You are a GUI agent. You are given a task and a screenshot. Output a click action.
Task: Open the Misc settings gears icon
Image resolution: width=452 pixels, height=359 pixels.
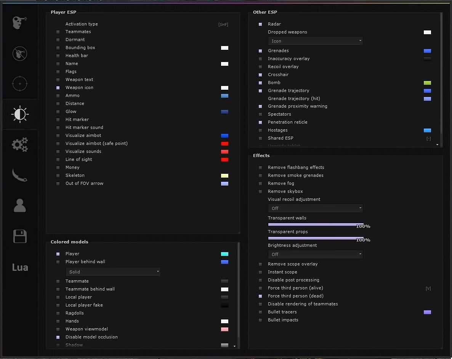20,145
